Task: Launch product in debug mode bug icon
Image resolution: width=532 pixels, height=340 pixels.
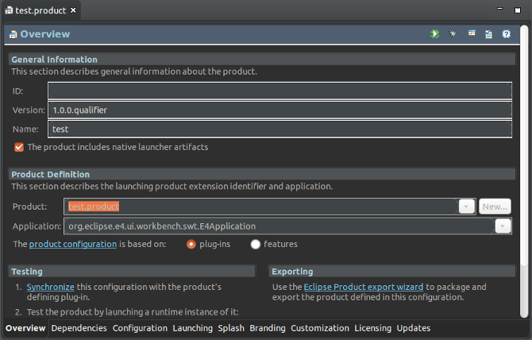Action: (x=453, y=33)
